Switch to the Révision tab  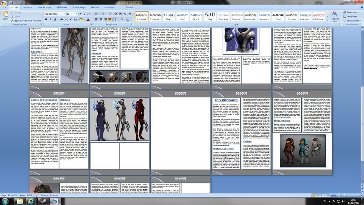point(95,7)
